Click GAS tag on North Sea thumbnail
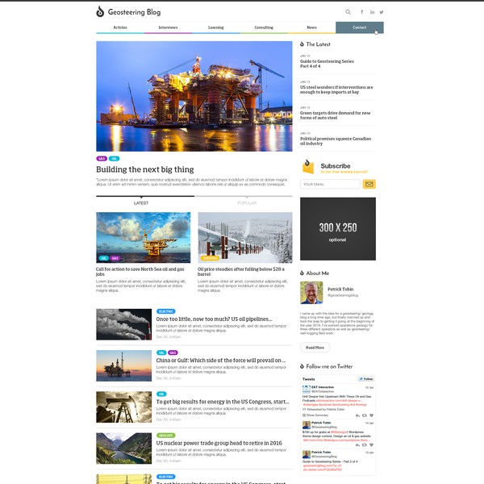This screenshot has height=484, width=484. [115, 258]
